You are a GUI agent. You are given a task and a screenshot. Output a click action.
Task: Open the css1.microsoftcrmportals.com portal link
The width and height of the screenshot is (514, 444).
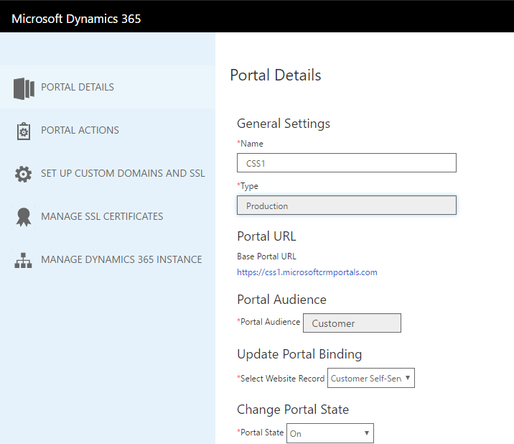pos(307,272)
